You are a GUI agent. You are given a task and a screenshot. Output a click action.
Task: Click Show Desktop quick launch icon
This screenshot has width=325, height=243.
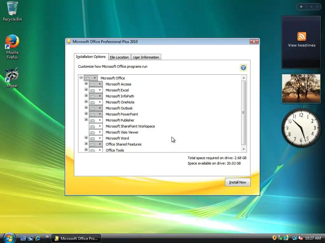[23, 239]
